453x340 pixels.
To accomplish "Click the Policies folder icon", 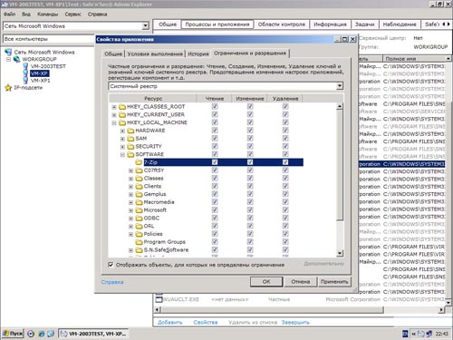I will click(139, 234).
